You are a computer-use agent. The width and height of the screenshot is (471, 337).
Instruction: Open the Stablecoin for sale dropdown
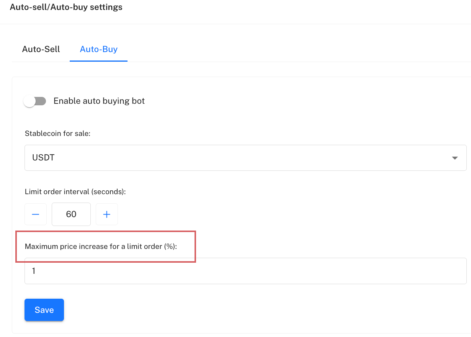click(x=245, y=158)
